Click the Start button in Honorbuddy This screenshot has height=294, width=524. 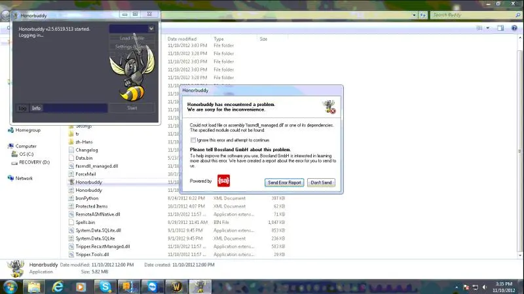132,108
